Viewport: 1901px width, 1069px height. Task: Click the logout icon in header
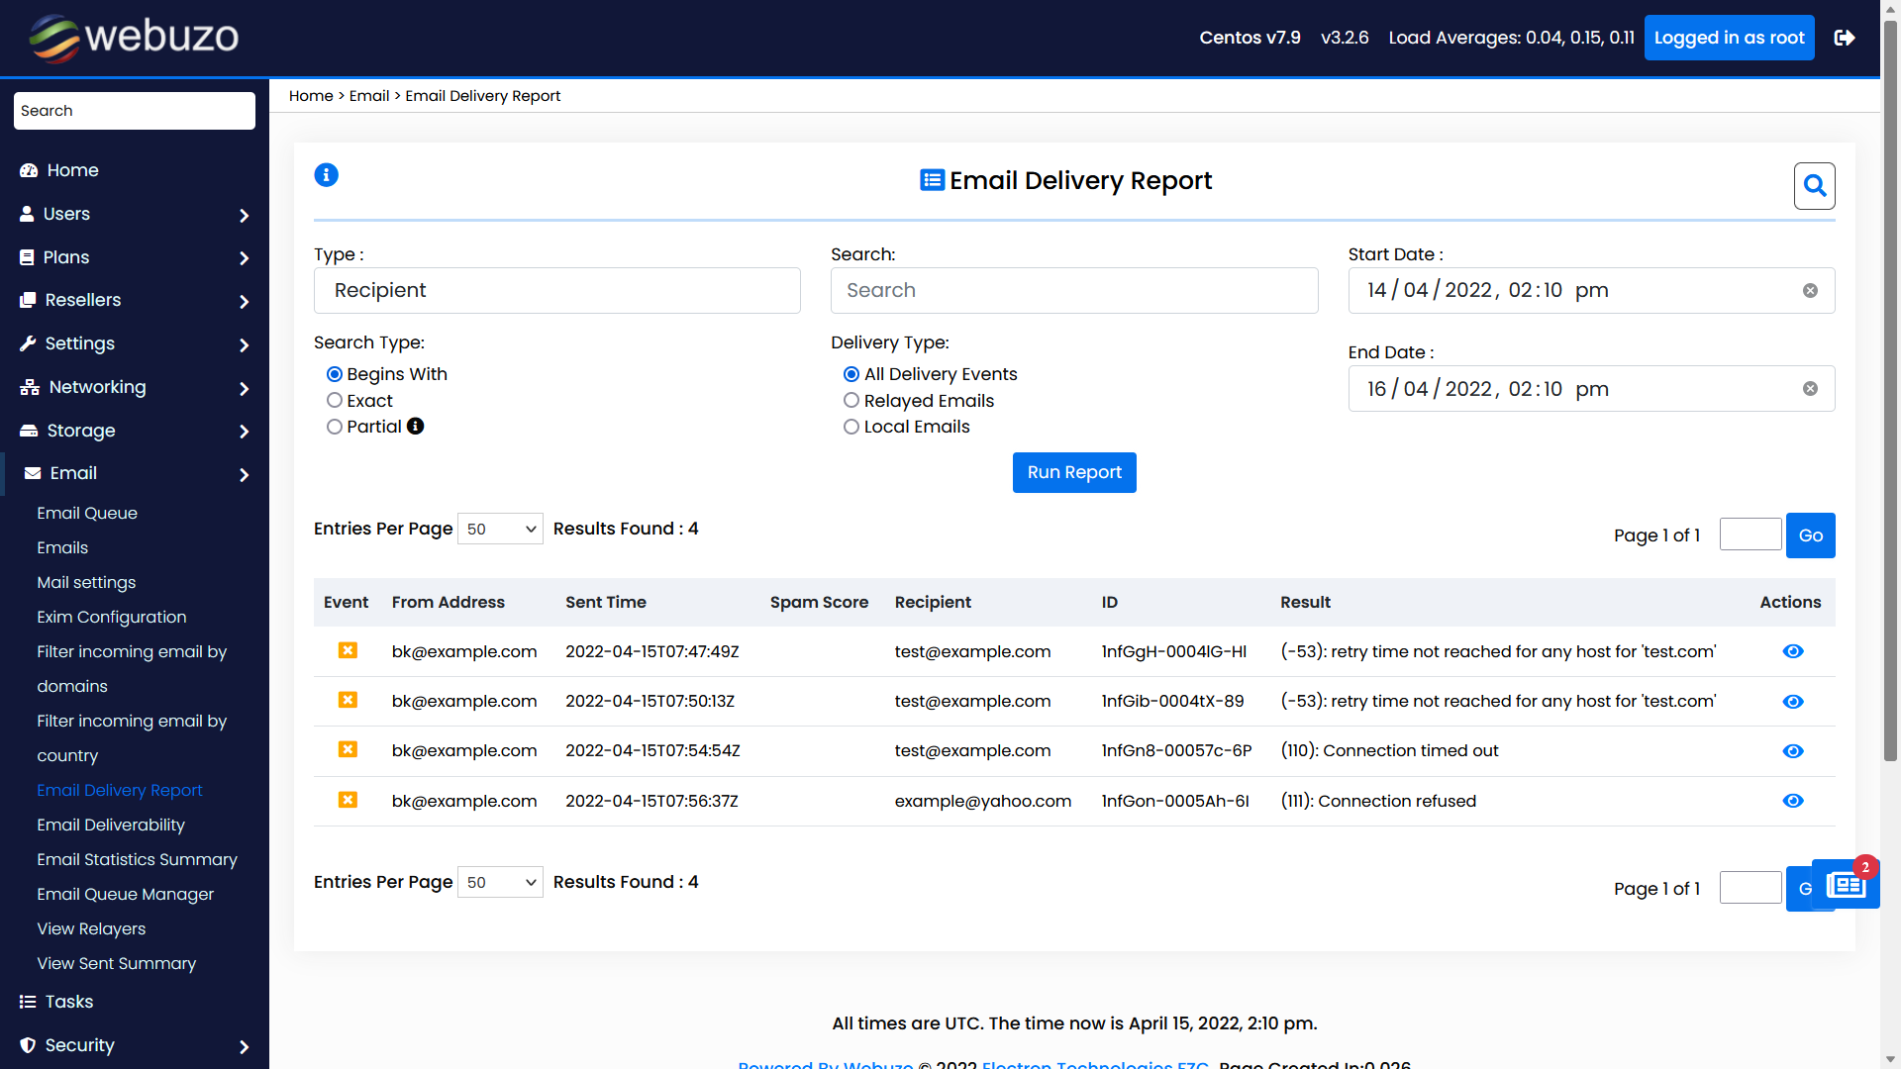[x=1844, y=38]
